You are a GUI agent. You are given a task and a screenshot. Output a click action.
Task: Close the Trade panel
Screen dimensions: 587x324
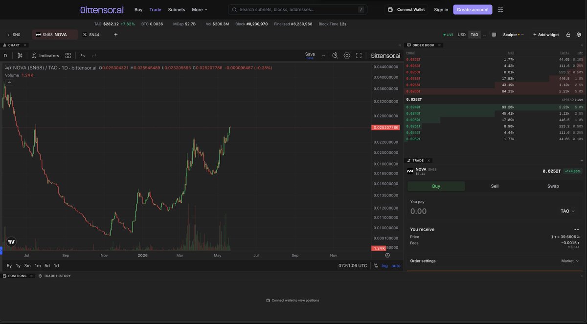pos(429,160)
